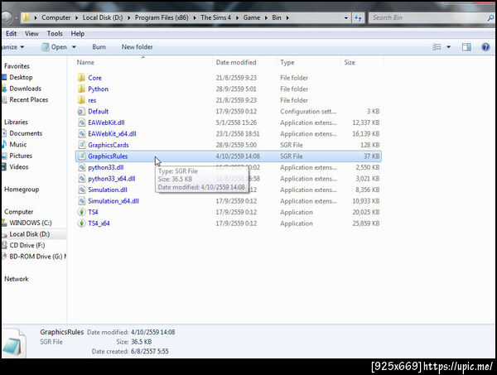Select Network in navigation pane
The height and width of the screenshot is (375, 497).
coord(17,279)
